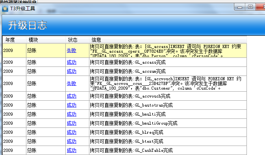
Task: Open the 失败 link for GL_accass INSERT error
Action: coord(72,50)
